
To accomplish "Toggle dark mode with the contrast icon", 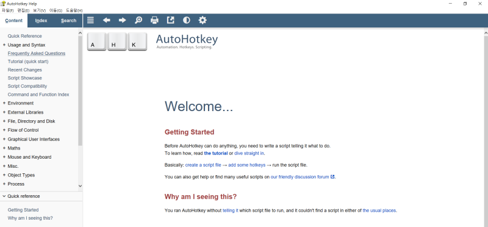I will tap(187, 20).
